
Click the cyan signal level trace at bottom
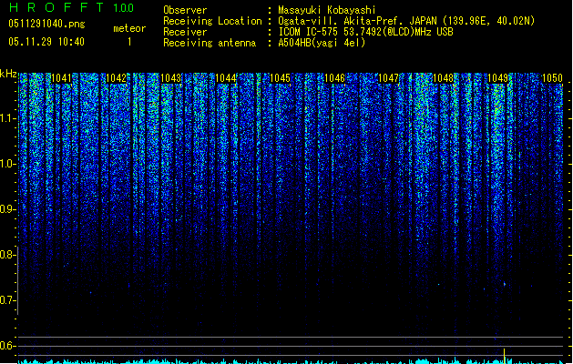pyautogui.click(x=291, y=361)
